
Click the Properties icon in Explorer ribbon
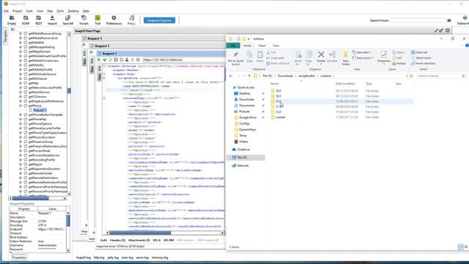(x=384, y=57)
